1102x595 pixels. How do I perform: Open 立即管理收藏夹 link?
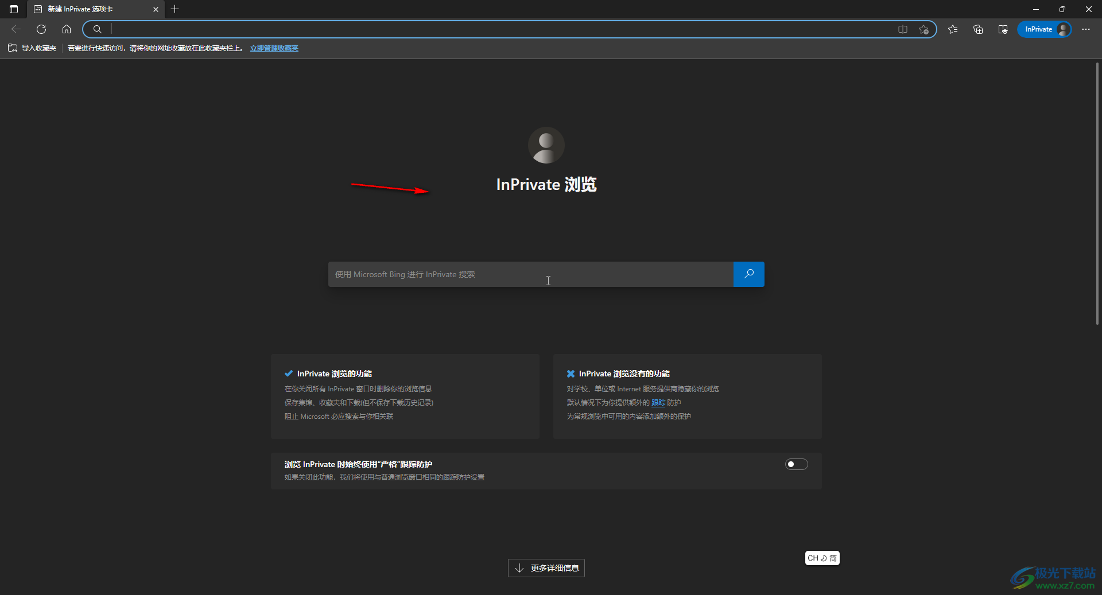pyautogui.click(x=274, y=48)
